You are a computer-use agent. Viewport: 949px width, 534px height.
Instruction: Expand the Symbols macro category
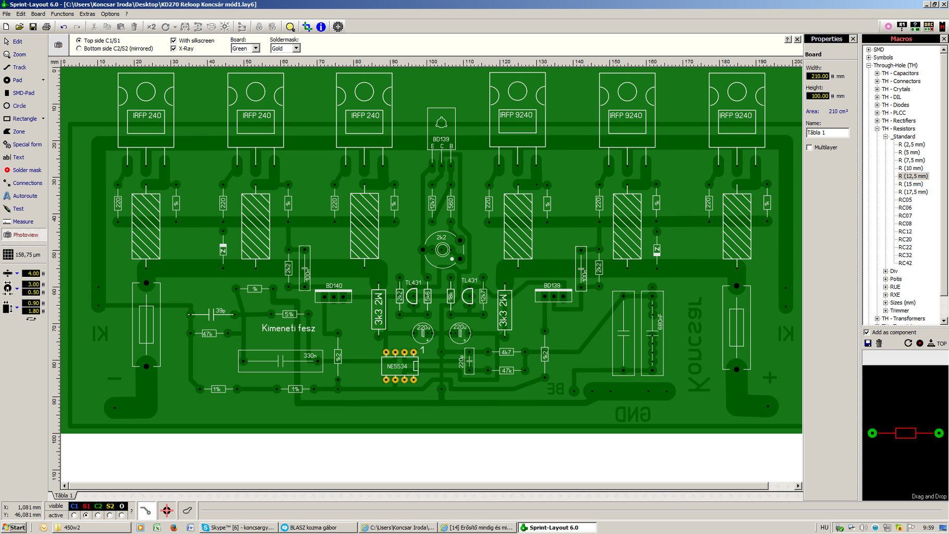click(869, 57)
